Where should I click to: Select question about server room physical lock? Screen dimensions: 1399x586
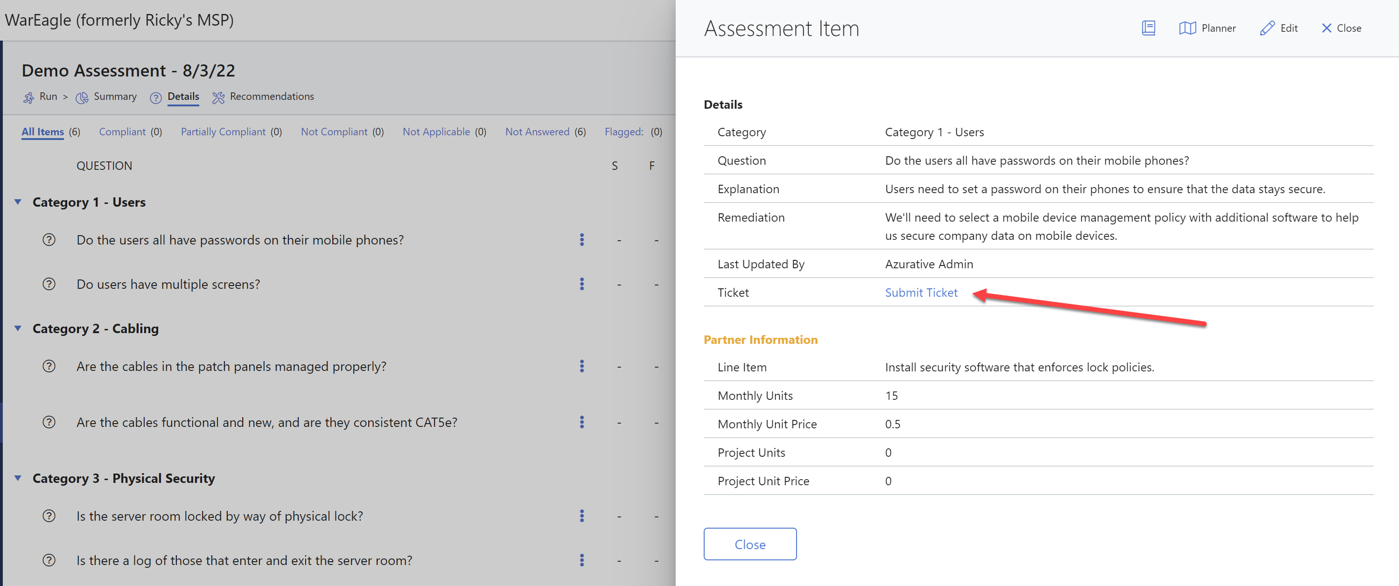(x=220, y=516)
